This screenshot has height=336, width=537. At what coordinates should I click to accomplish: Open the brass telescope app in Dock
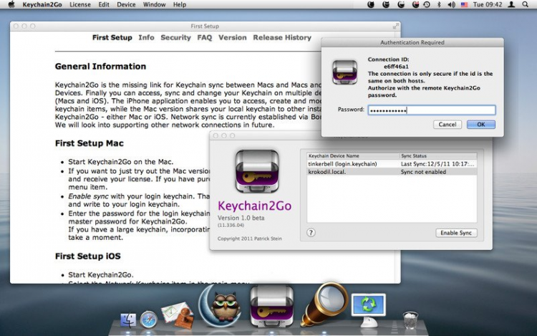[324, 304]
